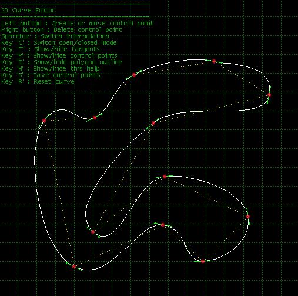The height and width of the screenshot is (296, 298).
Task: Click the rightmost control point of the lower-right loop
Action: click(248, 217)
